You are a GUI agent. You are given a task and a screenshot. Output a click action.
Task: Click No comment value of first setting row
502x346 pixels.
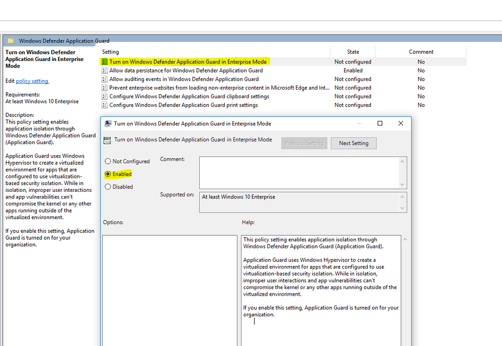coord(421,61)
